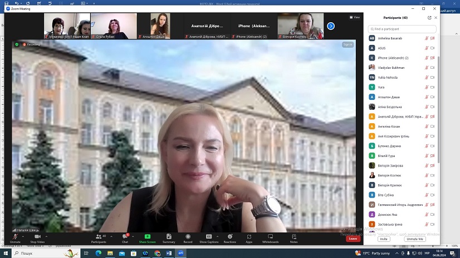This screenshot has width=460, height=258.
Task: Open Task View on the taskbar
Action: (x=86, y=253)
